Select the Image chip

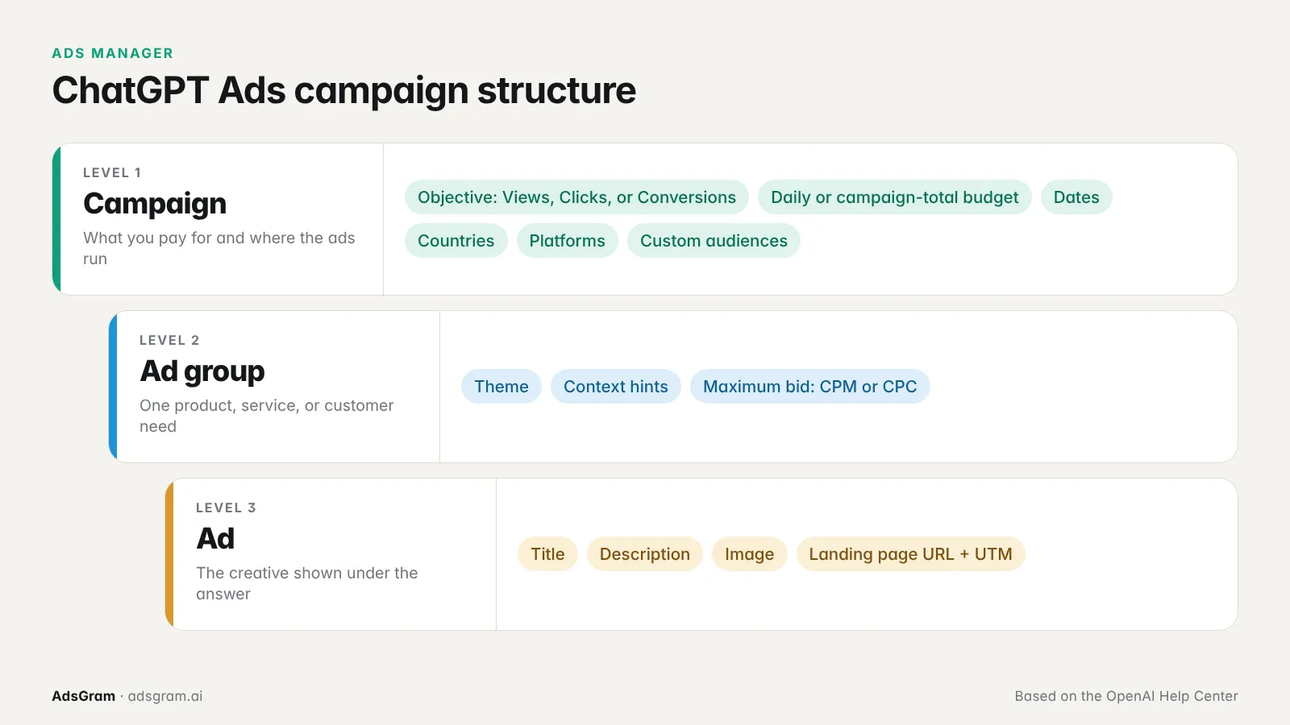[x=749, y=554]
